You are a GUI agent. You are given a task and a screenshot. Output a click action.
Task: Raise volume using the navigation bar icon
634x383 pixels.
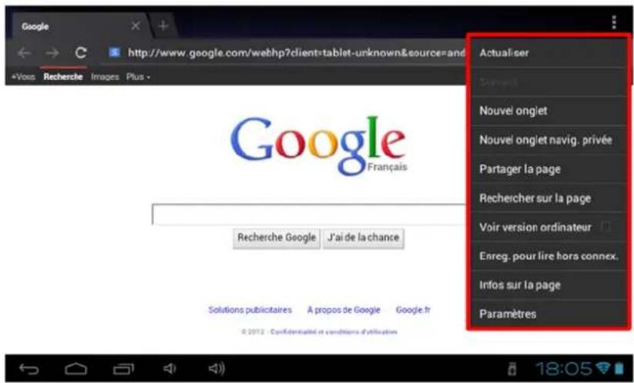(216, 368)
